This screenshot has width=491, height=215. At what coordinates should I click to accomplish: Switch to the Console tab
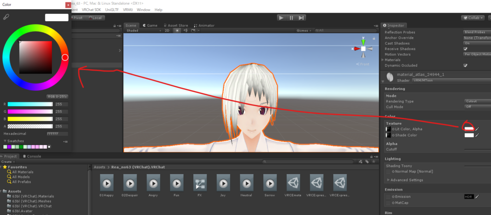[x=31, y=156]
